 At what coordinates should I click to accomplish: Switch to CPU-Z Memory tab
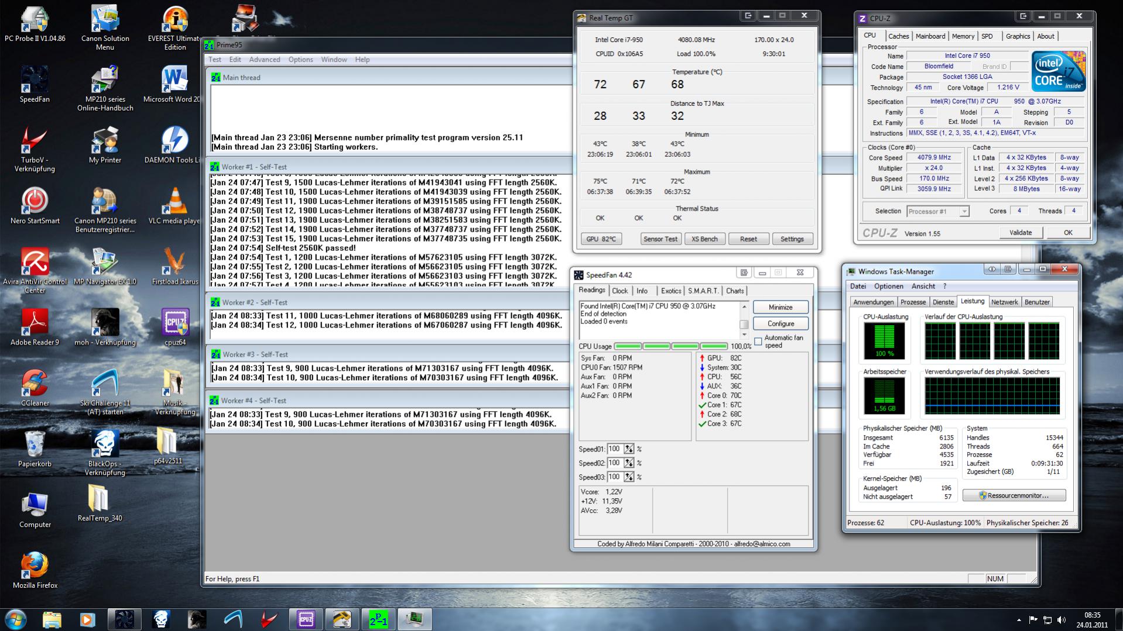pos(963,36)
